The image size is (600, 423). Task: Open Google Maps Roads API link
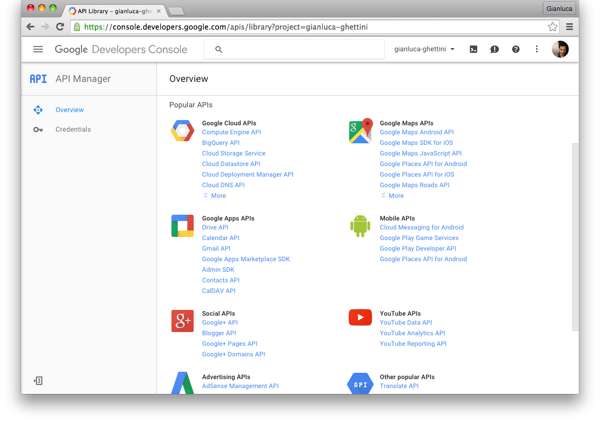click(x=415, y=185)
